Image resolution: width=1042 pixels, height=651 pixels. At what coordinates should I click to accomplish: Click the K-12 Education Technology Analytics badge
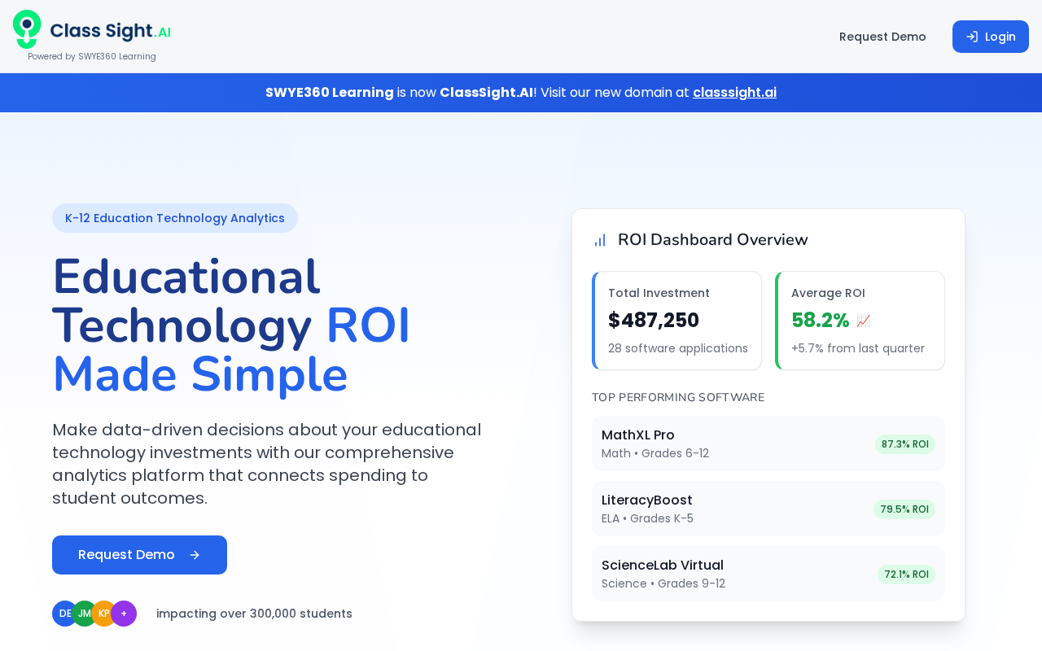coord(175,218)
